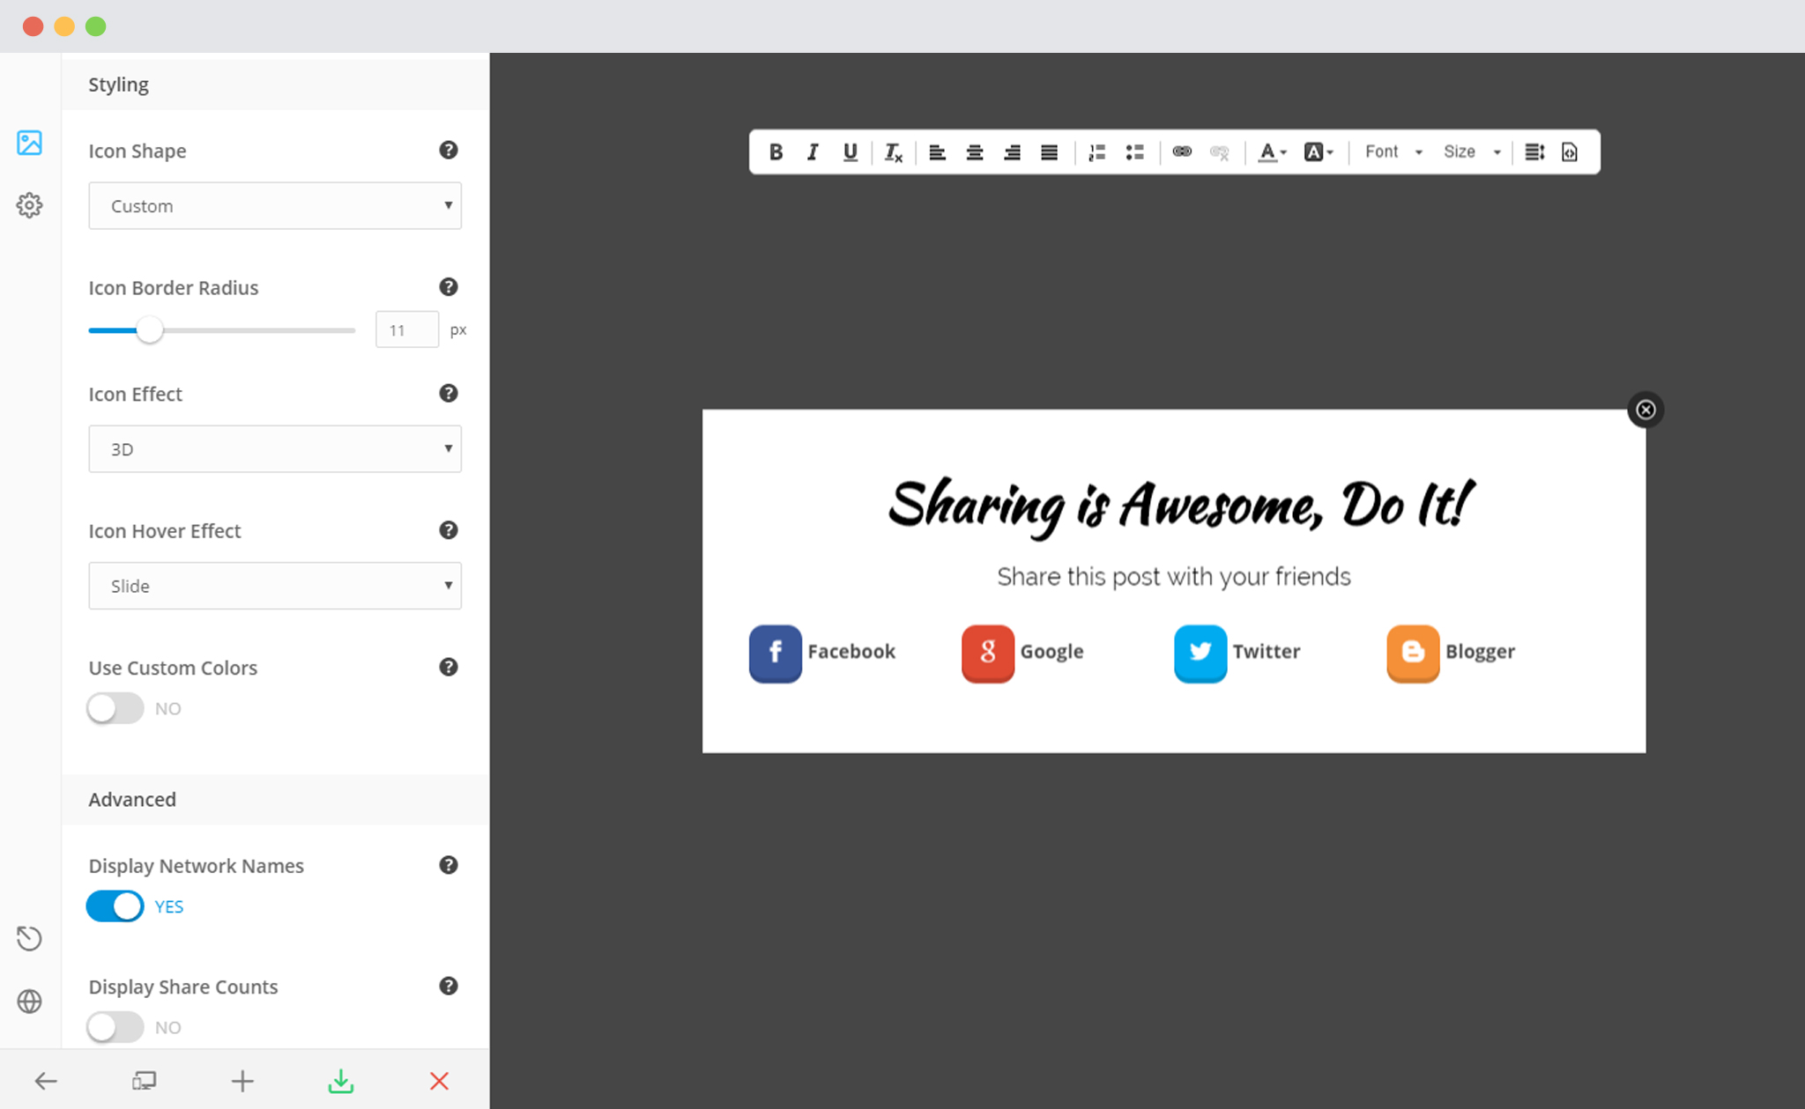Select the Icon Hover Effect dropdown
This screenshot has width=1805, height=1109.
(x=273, y=586)
